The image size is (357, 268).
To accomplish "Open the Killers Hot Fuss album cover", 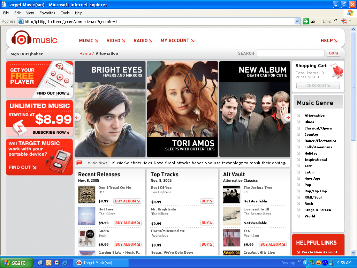I will click(86, 216).
